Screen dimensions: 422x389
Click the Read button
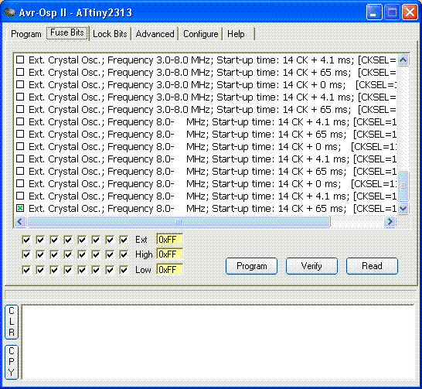[x=372, y=266]
